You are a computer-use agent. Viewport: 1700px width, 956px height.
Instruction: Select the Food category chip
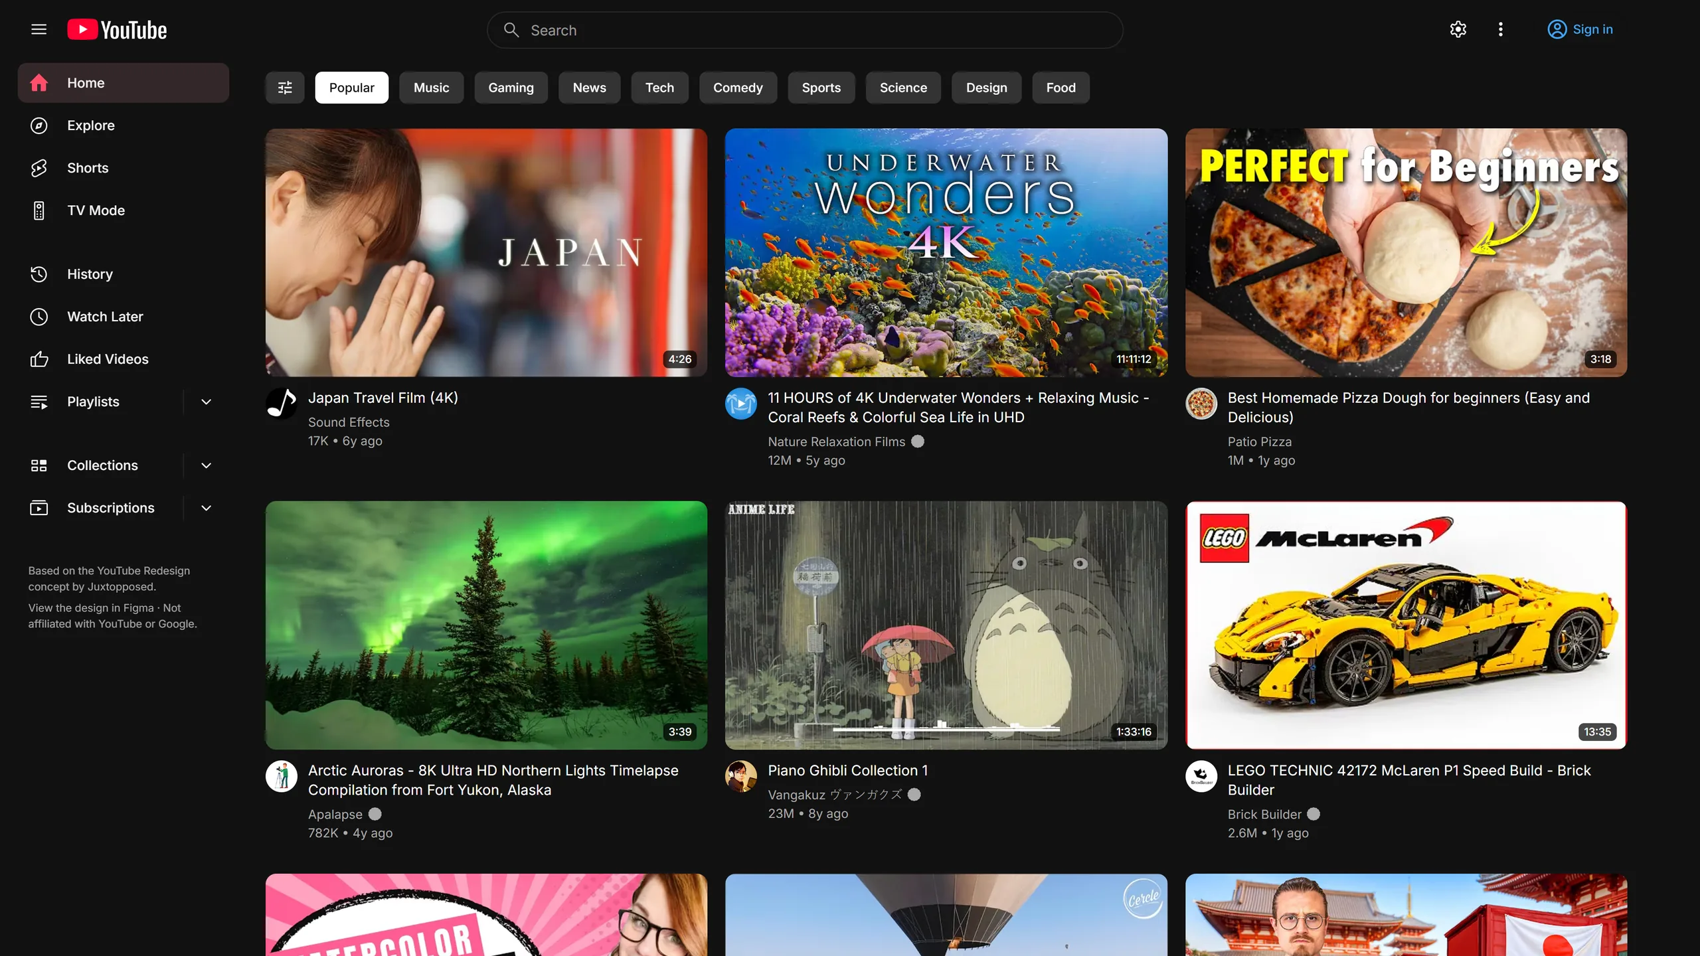(1061, 88)
